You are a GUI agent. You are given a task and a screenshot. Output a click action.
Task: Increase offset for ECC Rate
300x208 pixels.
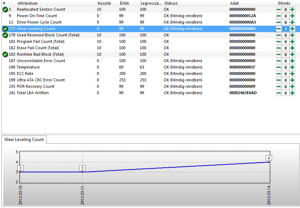pyautogui.click(x=292, y=74)
